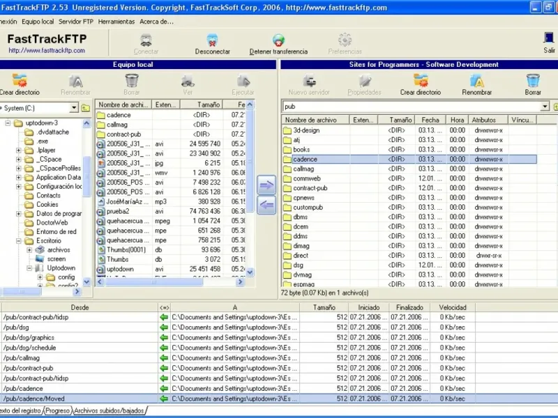Click Renombrar in the FTP server panel

tap(477, 80)
